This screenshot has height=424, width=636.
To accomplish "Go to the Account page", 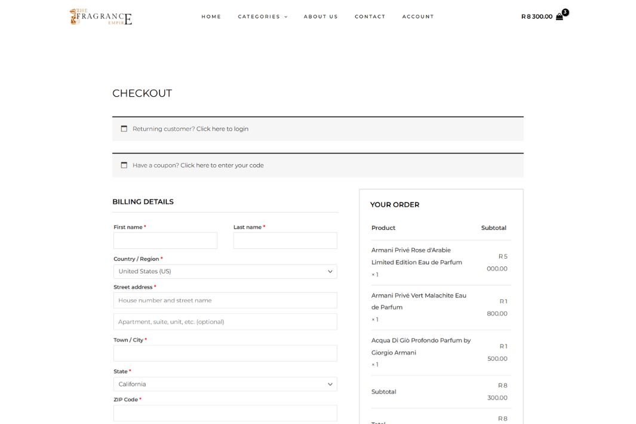I will (418, 17).
